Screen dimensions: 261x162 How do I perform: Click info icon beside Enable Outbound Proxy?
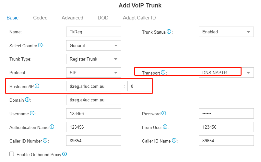point(65,154)
